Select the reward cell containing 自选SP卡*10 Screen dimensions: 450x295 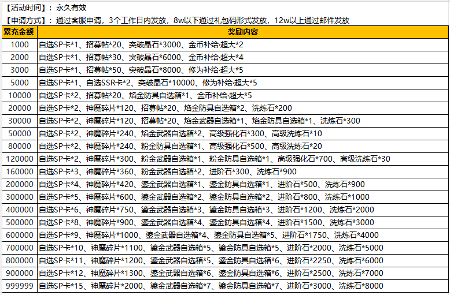pos(242,248)
